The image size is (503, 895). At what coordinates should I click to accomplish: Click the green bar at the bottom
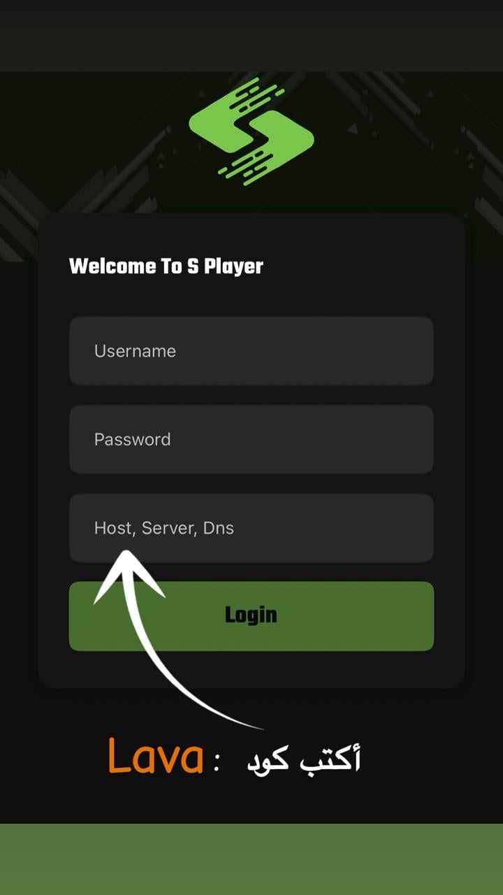(251, 859)
